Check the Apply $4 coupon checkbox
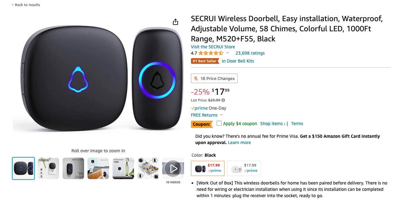393x200 pixels. [219, 123]
